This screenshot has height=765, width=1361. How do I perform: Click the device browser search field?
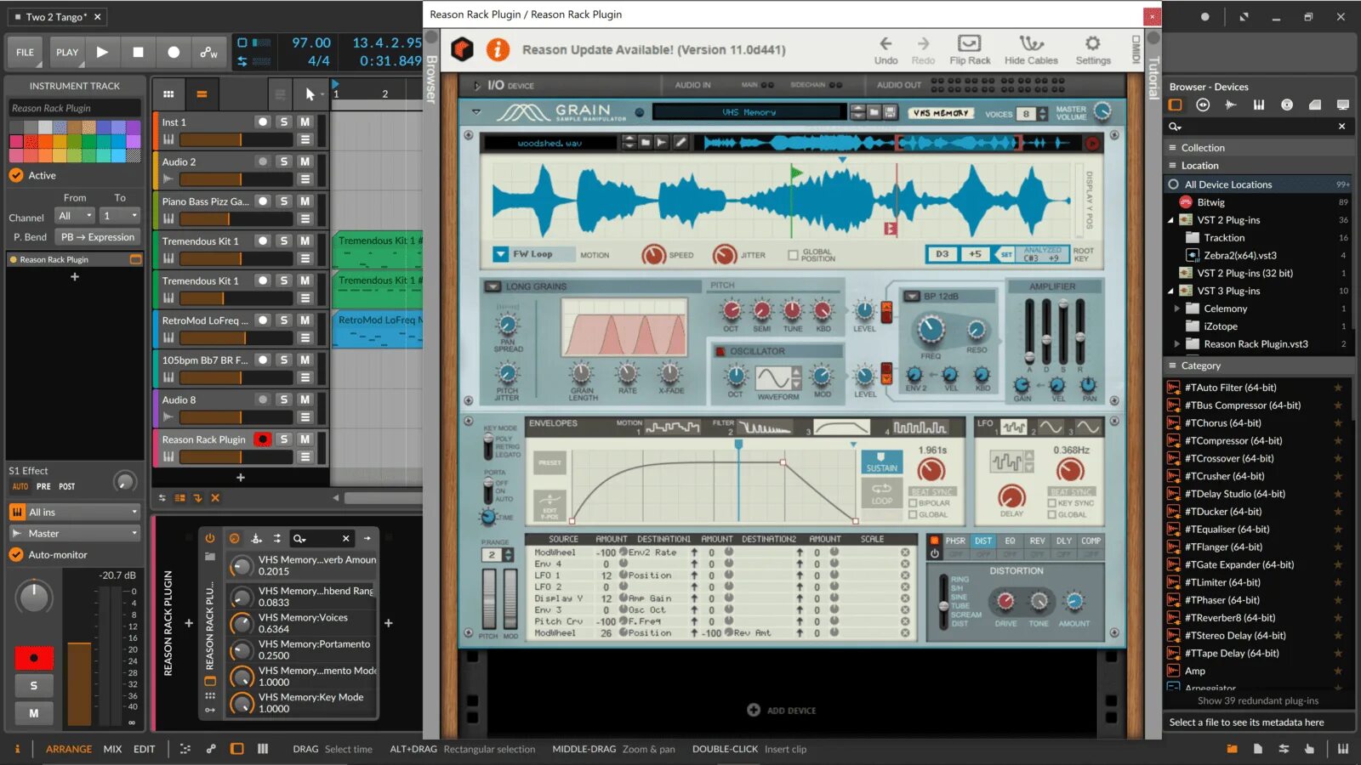pos(1250,126)
